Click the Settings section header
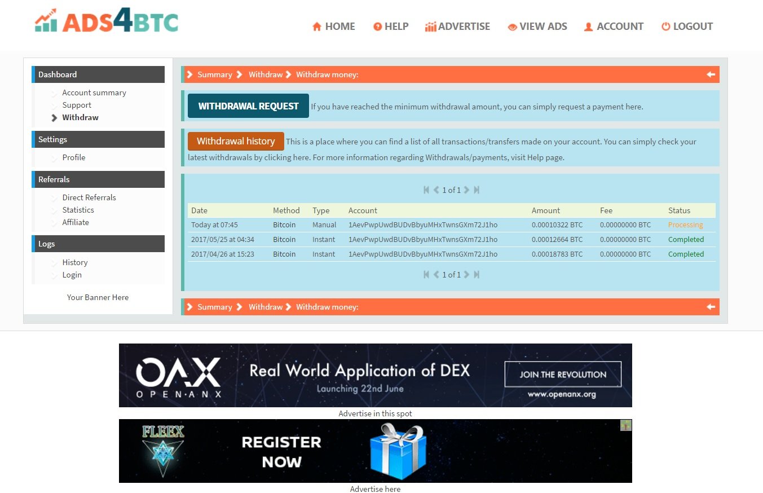Viewport: 763px width, 493px height. pos(98,139)
